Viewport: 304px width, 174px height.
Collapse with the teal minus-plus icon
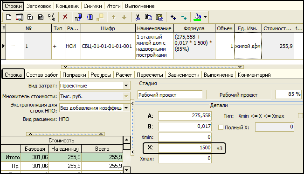pos(184,17)
